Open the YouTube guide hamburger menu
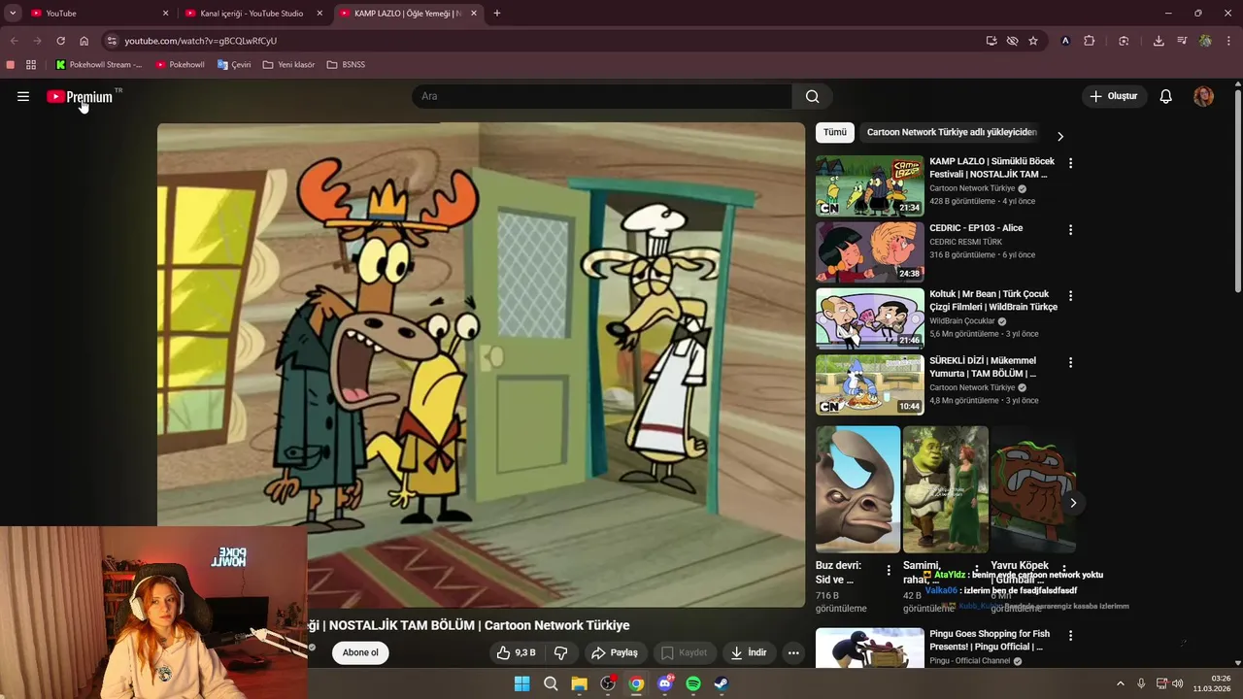The image size is (1243, 699). (x=23, y=96)
